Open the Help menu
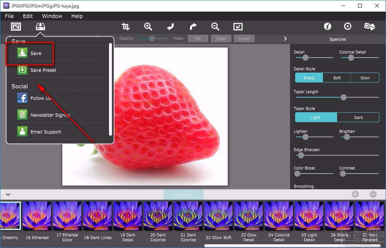 (77, 16)
